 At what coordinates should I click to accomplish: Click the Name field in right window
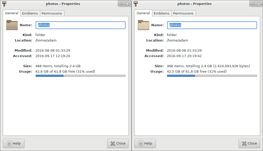pos(212,25)
